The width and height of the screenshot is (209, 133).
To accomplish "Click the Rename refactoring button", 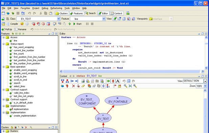I will 20,29.
